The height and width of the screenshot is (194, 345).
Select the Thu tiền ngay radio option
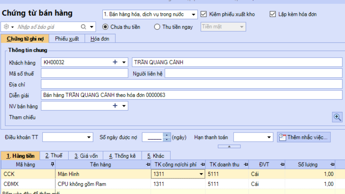[x=157, y=27]
